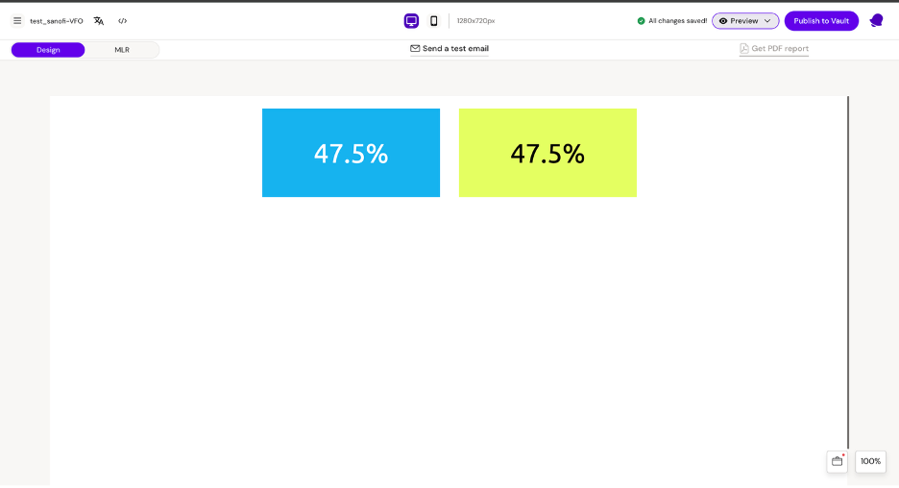Click the eye icon in Preview
The image size is (899, 488).
click(x=723, y=20)
